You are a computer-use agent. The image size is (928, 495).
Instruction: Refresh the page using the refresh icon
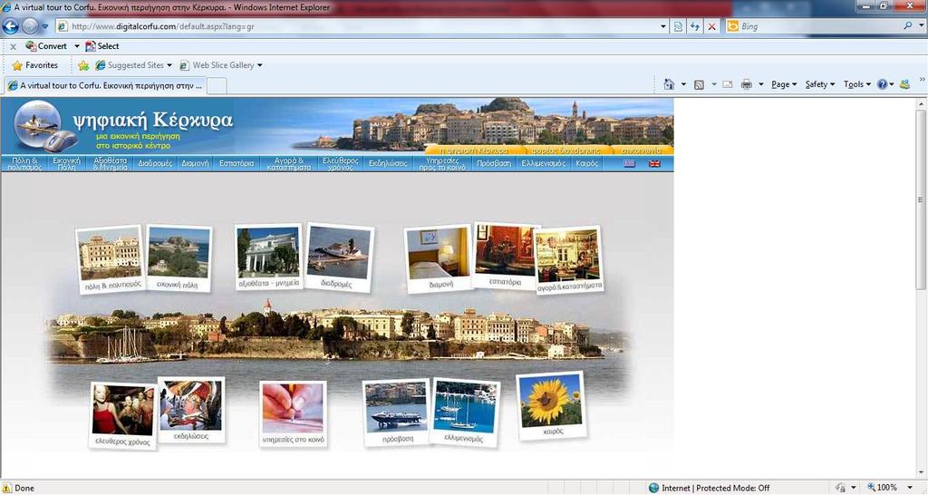(695, 26)
